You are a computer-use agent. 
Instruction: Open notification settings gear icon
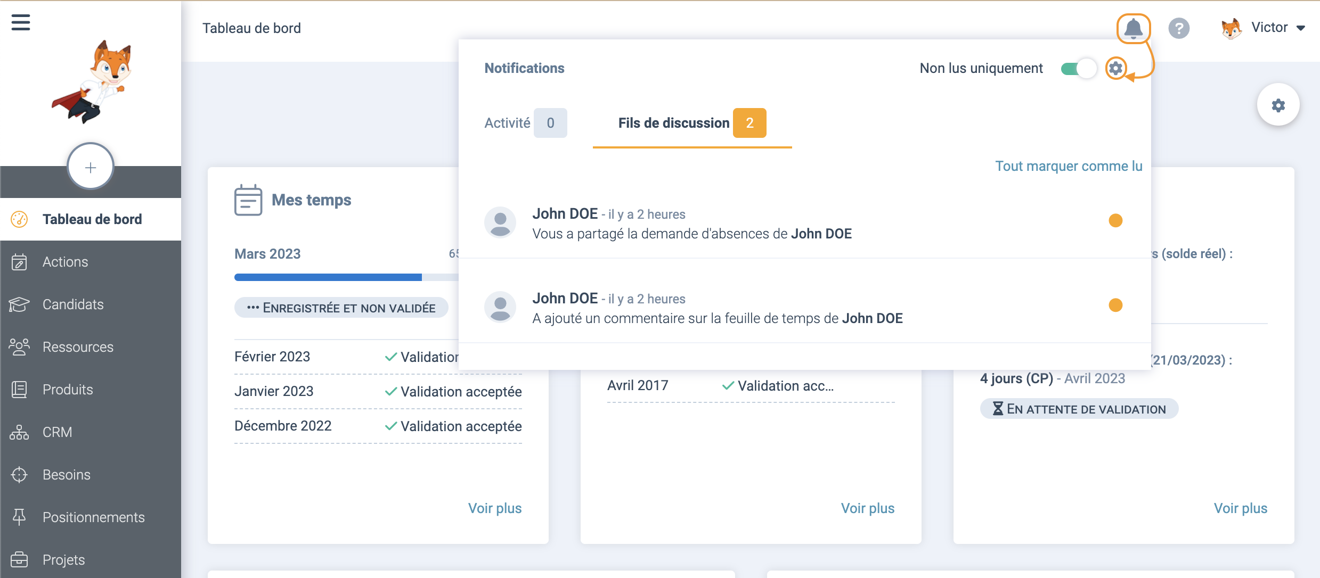(1115, 68)
